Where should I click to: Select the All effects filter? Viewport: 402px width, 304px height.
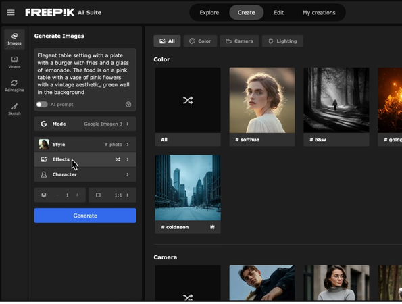click(x=167, y=41)
